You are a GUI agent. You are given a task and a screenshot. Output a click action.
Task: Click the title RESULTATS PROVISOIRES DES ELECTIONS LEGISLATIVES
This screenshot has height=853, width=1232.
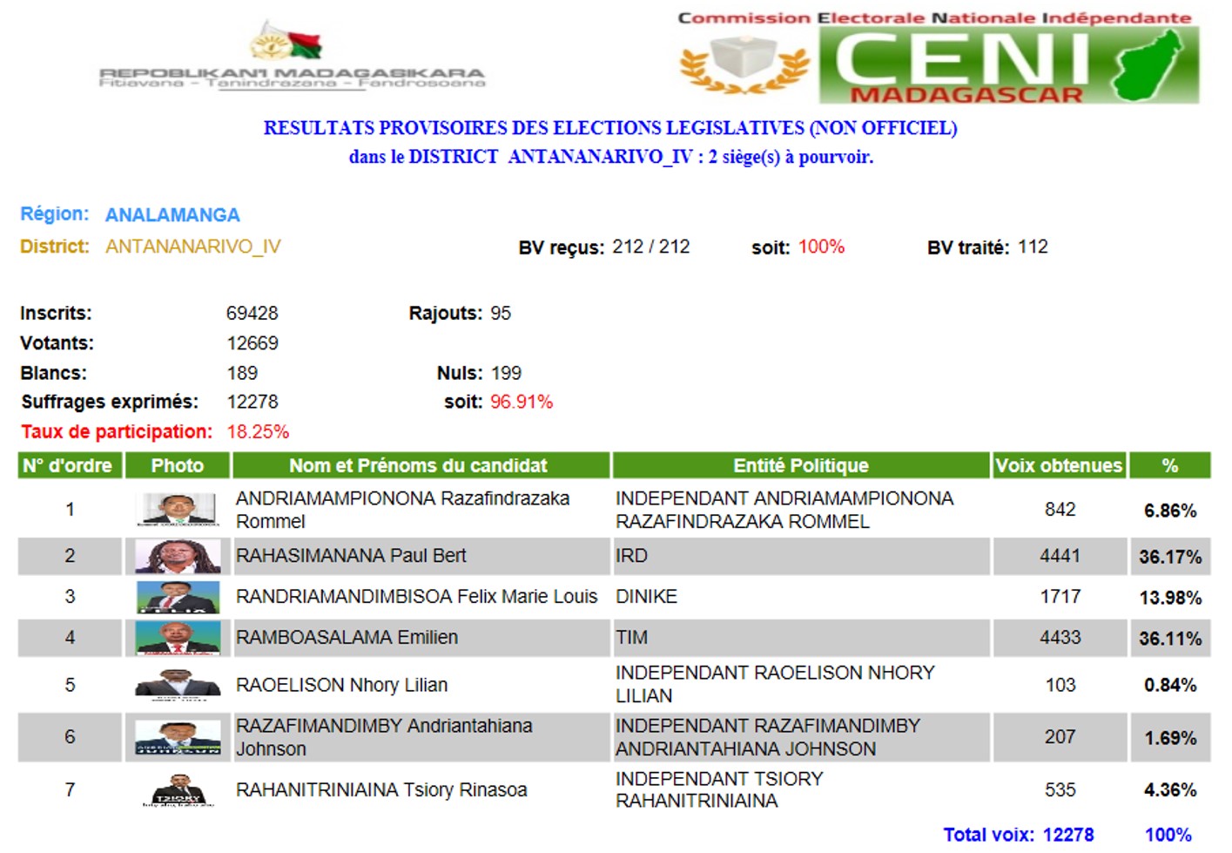[610, 128]
